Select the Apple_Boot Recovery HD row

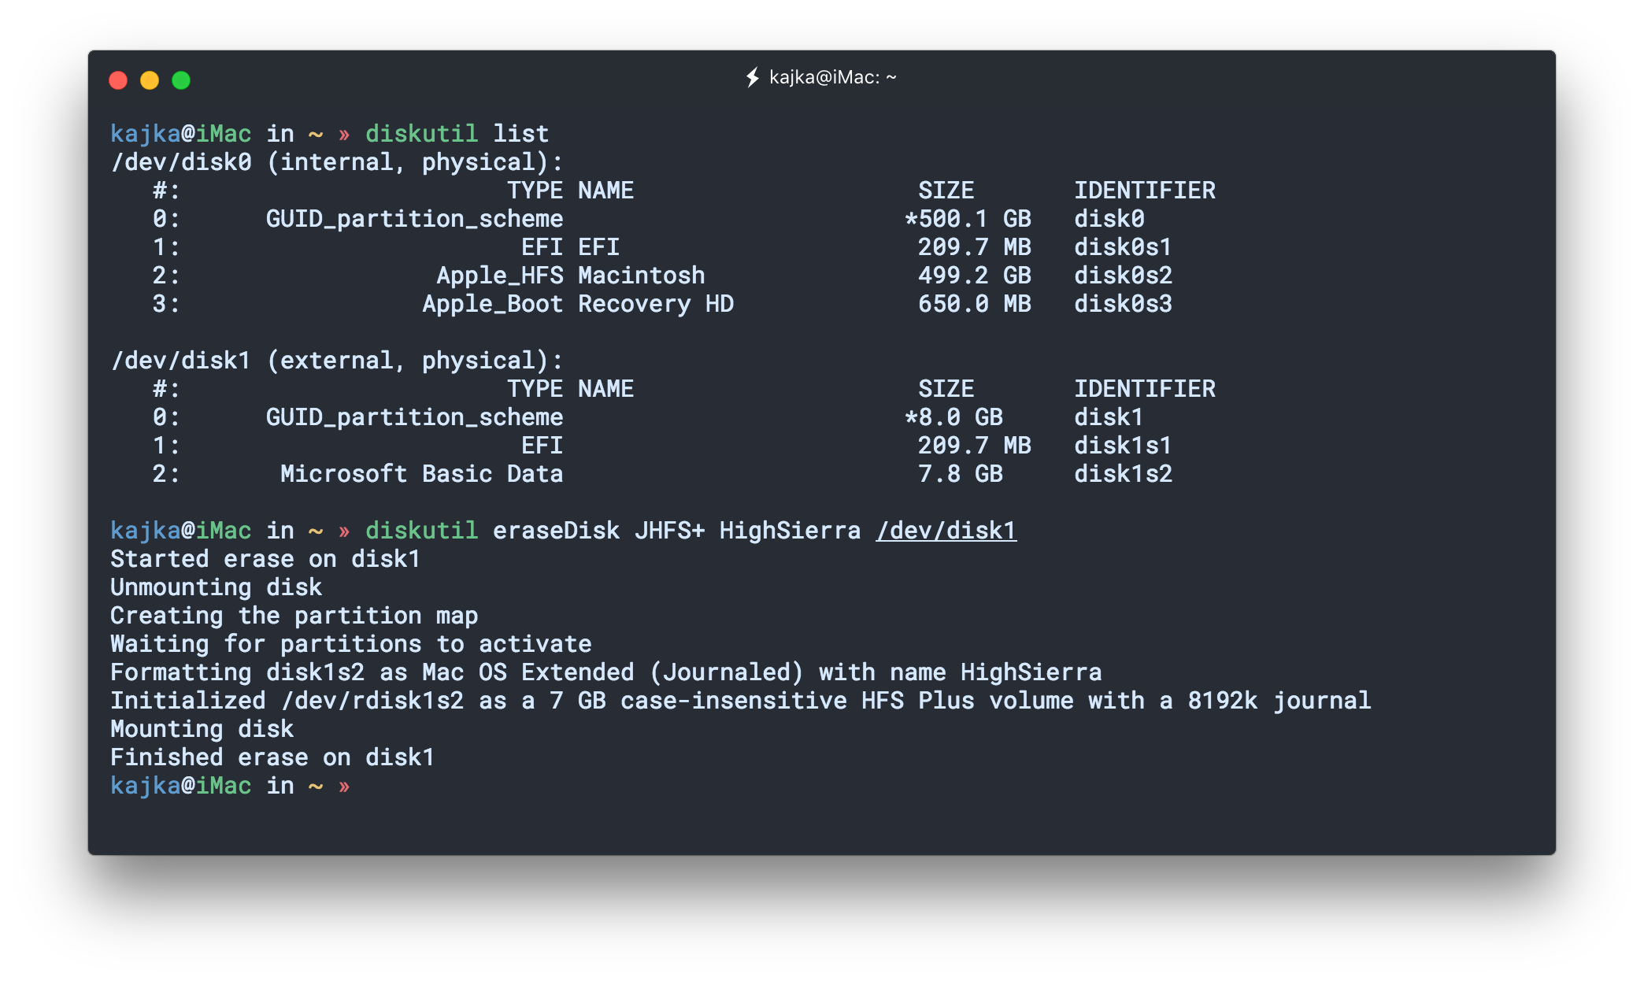coord(577,303)
